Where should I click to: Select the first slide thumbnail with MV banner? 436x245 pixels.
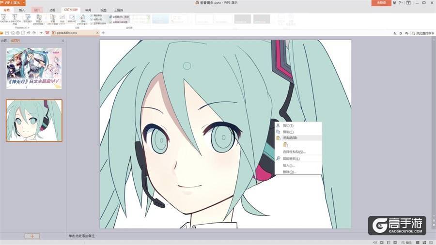pyautogui.click(x=34, y=68)
